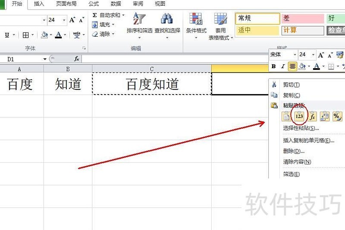Apply the 适中 cell style

257,30
